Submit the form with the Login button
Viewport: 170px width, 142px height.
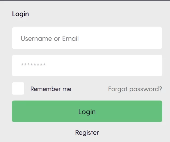tap(87, 111)
